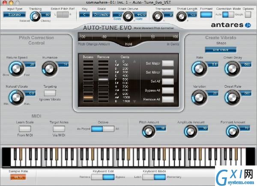Viewport: 257px width, 186px height.
Task: Click the Retune Speed knob
Action: click(x=16, y=69)
